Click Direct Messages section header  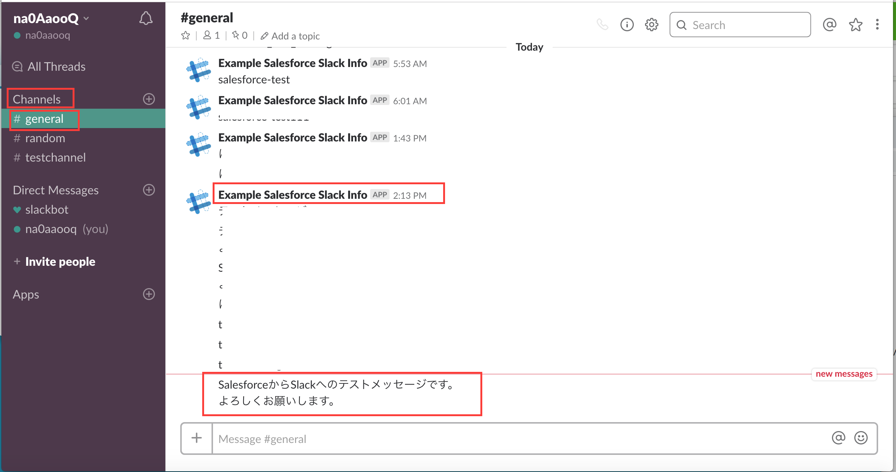55,190
